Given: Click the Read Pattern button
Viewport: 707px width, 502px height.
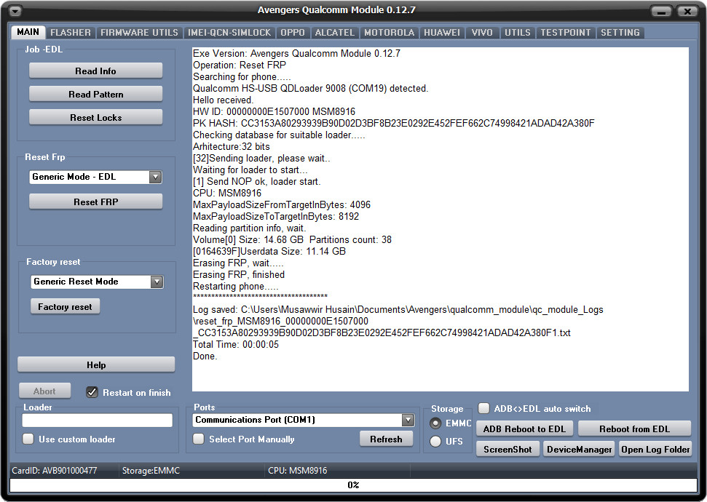Looking at the screenshot, I should click(x=95, y=94).
